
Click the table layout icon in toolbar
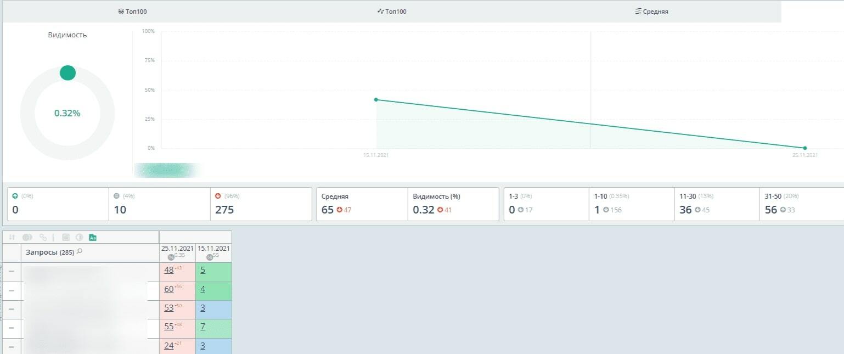click(66, 237)
